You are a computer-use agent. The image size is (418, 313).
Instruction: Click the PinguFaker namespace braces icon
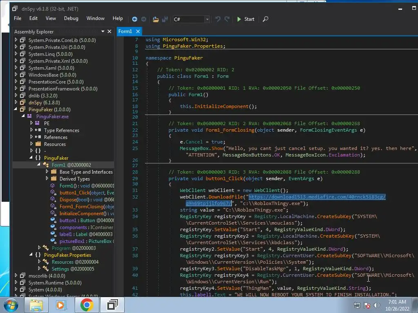(x=38, y=158)
